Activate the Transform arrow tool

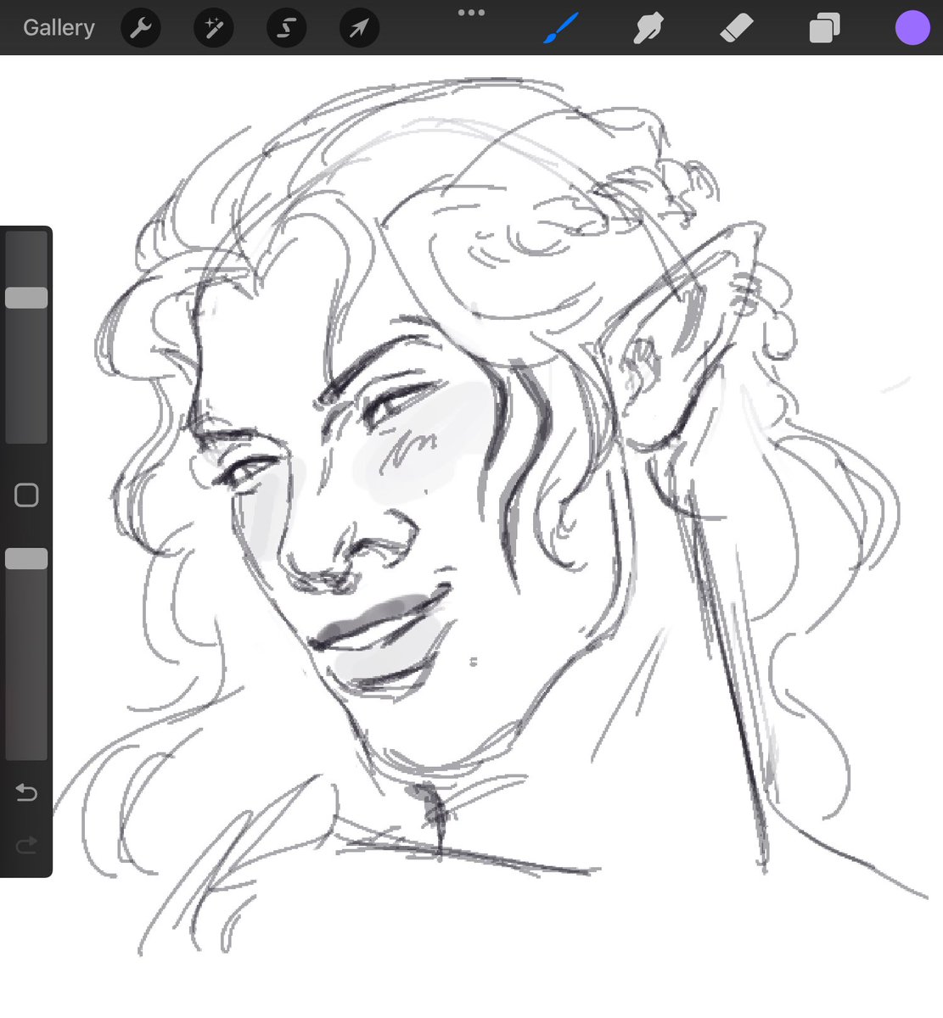click(360, 28)
